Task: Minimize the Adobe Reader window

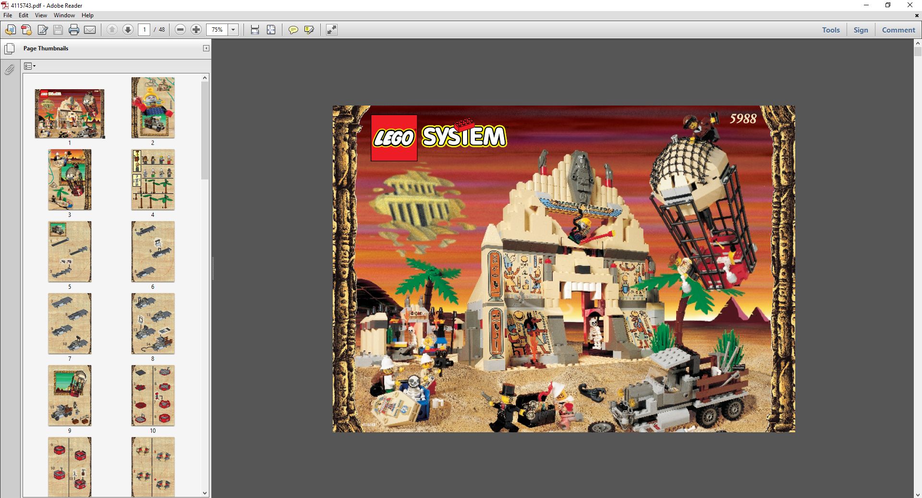Action: (x=866, y=5)
